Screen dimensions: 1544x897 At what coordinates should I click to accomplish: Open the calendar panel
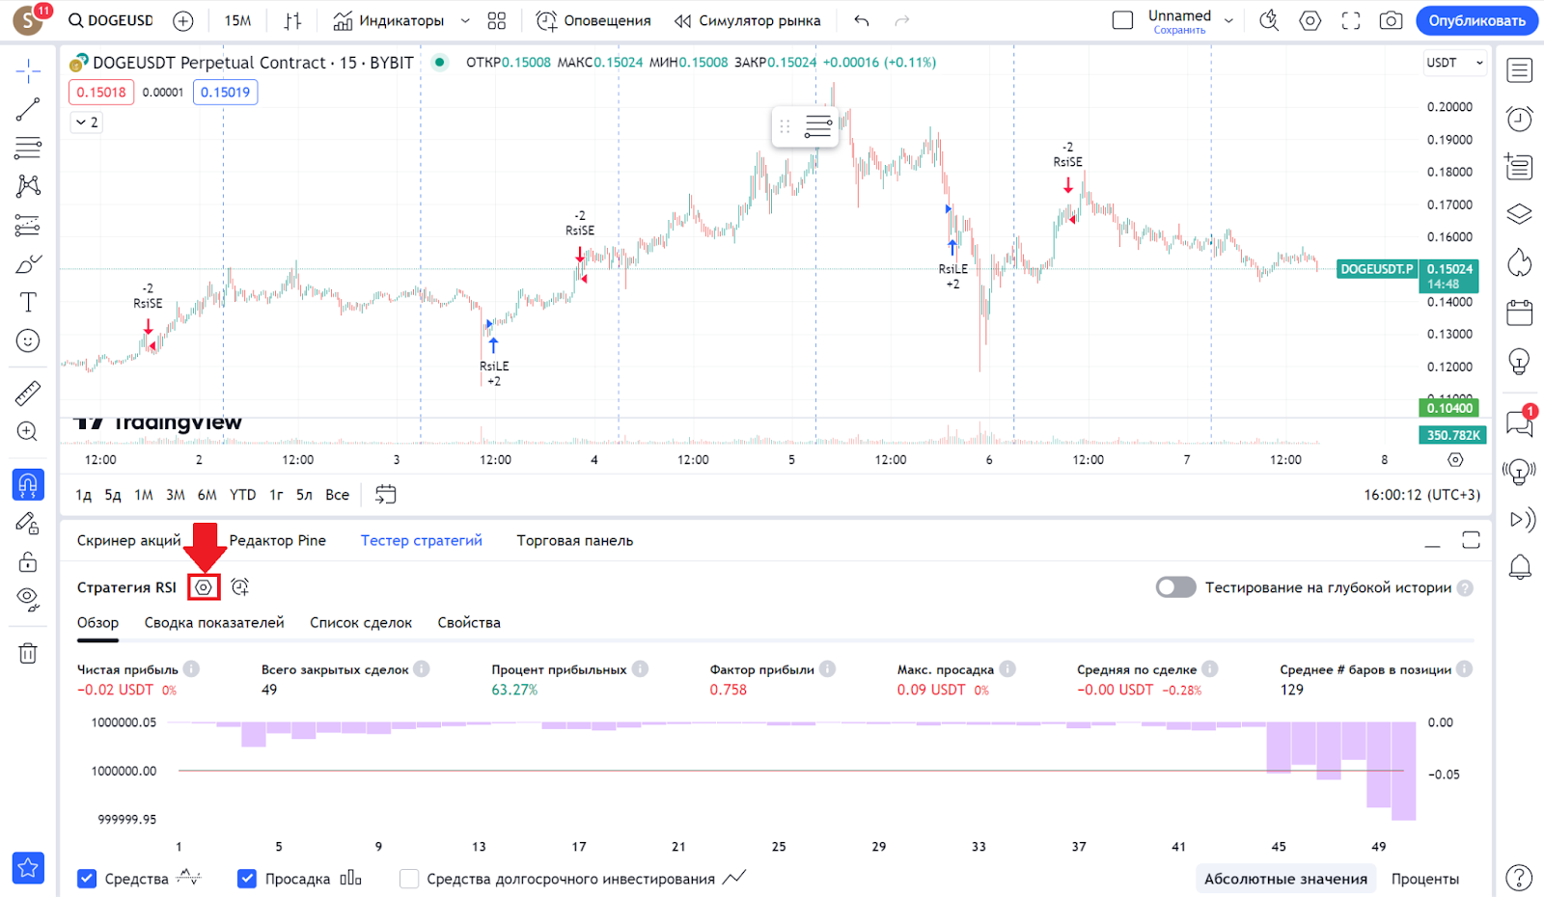[1520, 313]
